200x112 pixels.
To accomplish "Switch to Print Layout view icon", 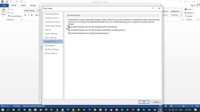I will (166, 106).
